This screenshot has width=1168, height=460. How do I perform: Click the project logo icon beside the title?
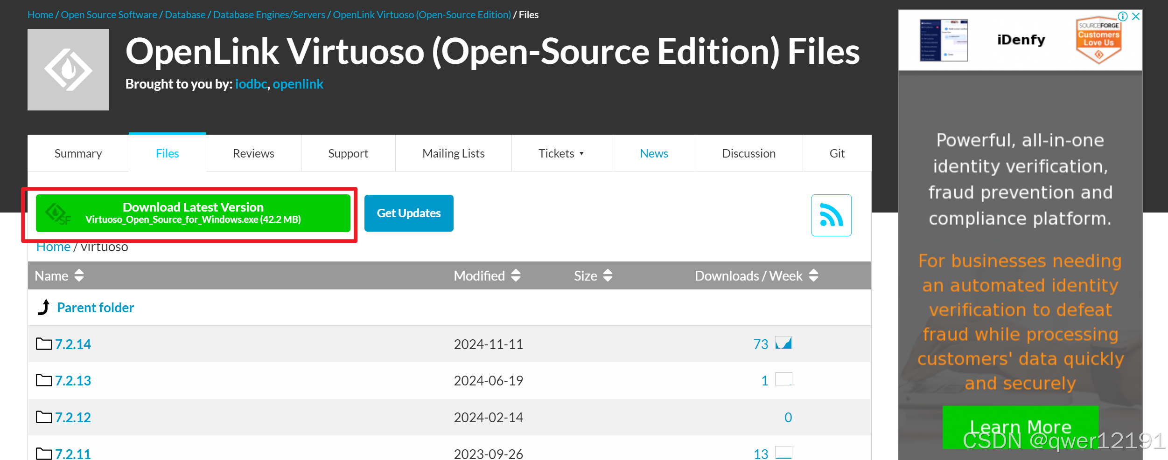tap(68, 70)
